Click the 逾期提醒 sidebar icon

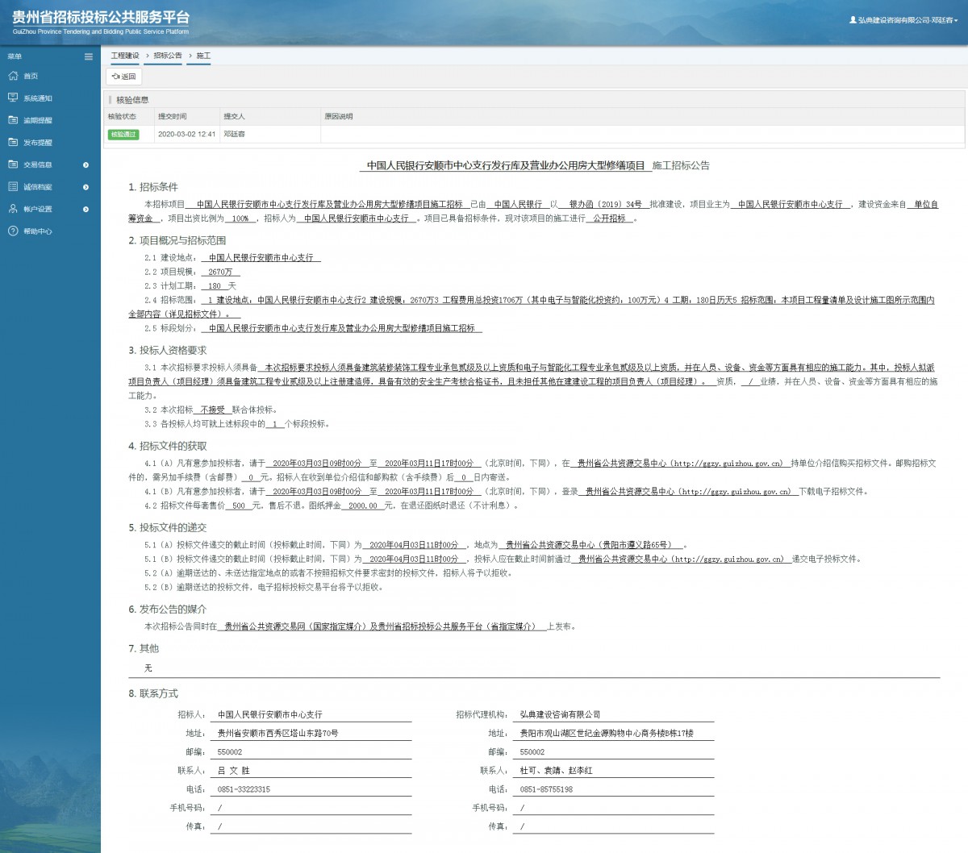point(13,120)
